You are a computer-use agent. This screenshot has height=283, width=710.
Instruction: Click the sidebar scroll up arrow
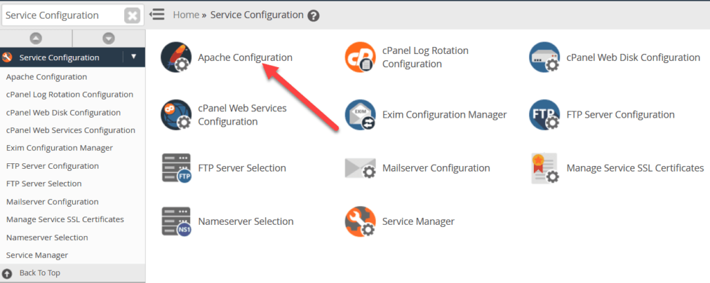(36, 39)
